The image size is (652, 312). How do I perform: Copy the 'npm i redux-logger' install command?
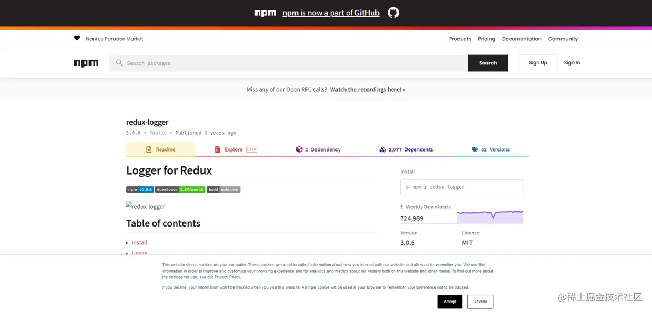[x=462, y=187]
